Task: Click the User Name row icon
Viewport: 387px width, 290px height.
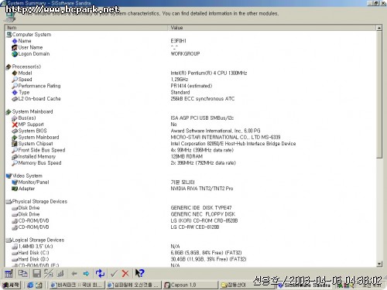Action: click(x=15, y=47)
